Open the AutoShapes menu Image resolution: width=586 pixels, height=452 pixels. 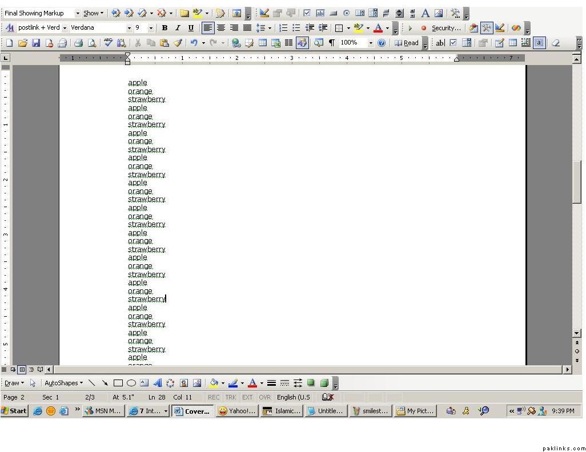tap(63, 383)
